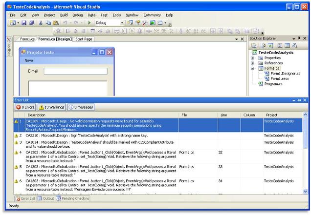Collapse the Form1.cs tree node
311x215 pixels.
pyautogui.click(x=252, y=68)
